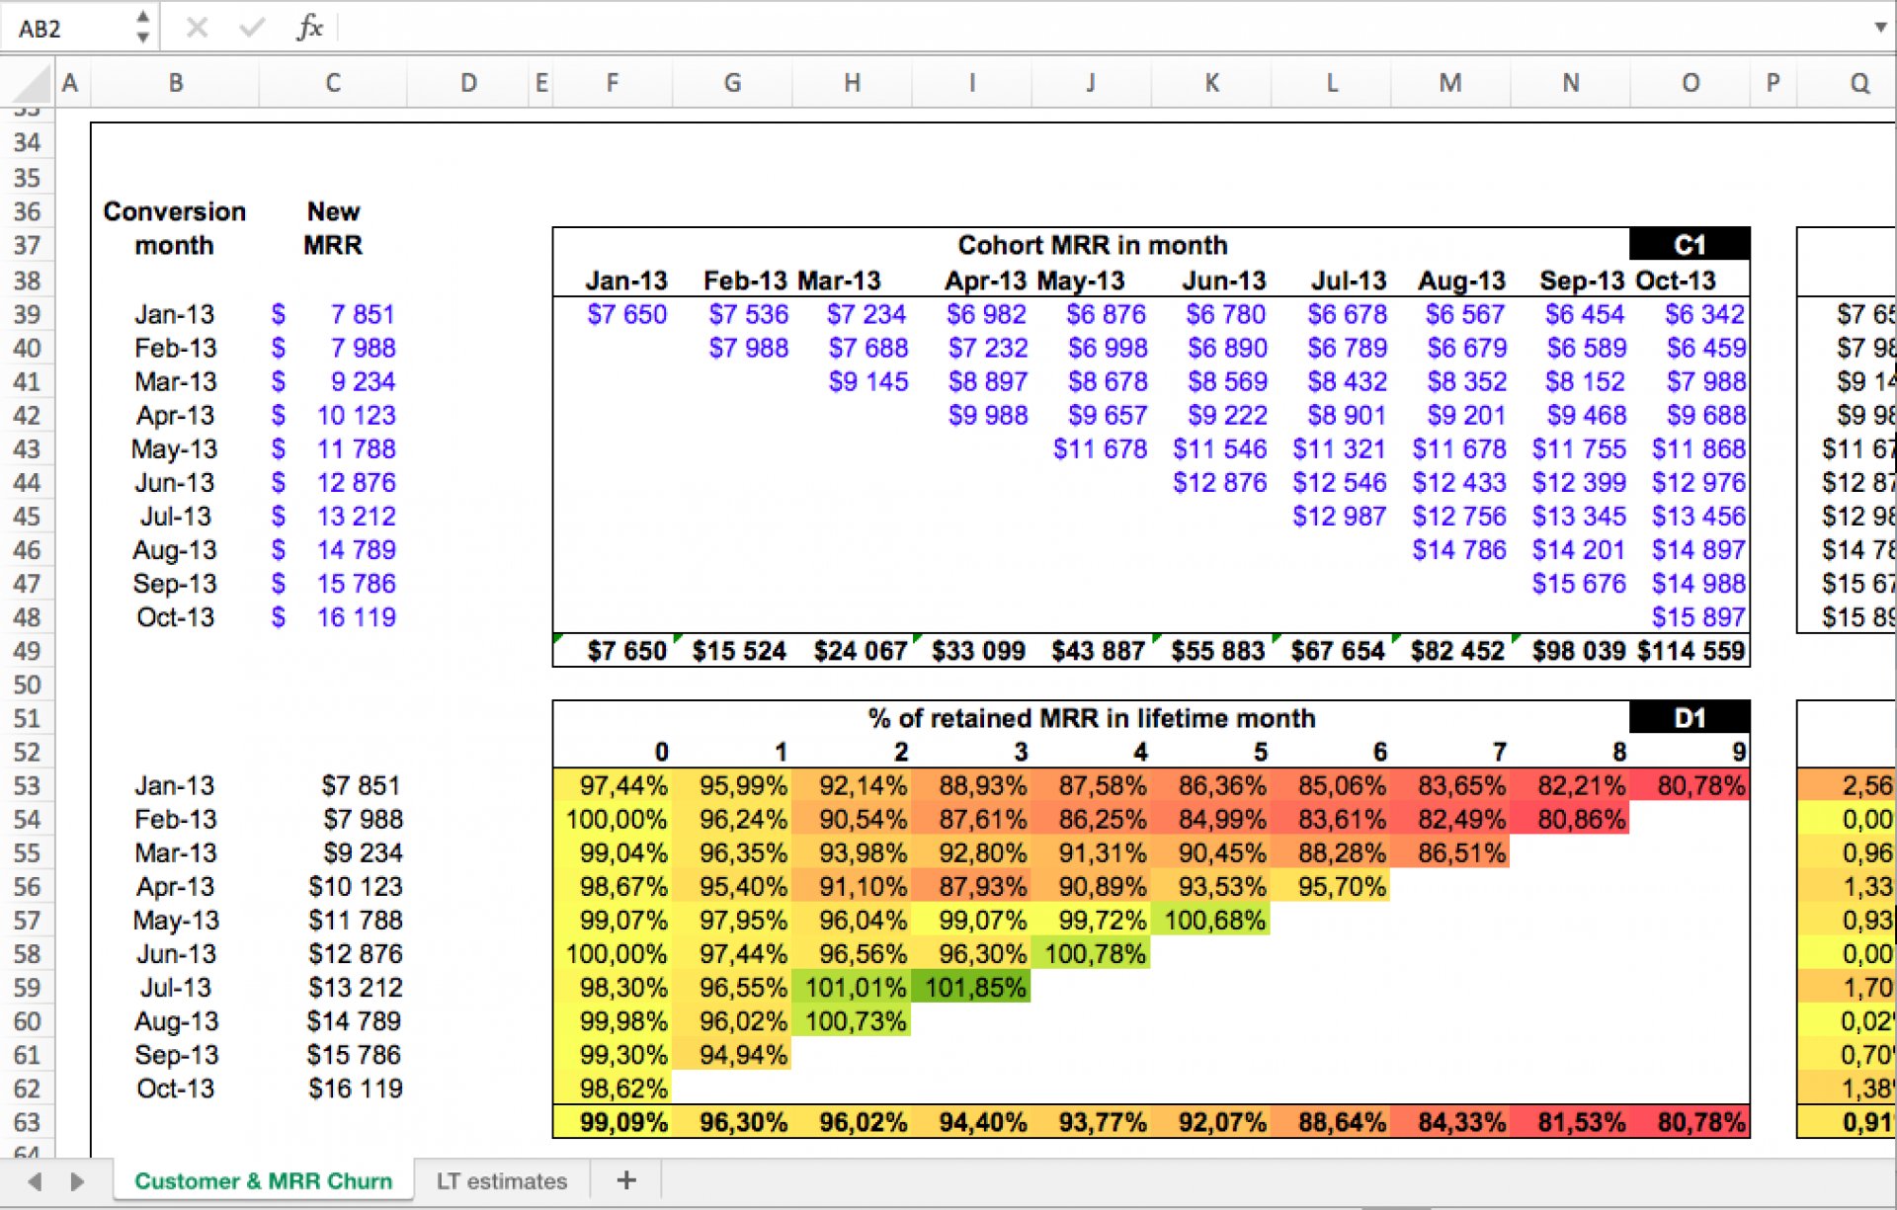Click Aug-13 label in row 46
The height and width of the screenshot is (1210, 1897).
coord(175,550)
